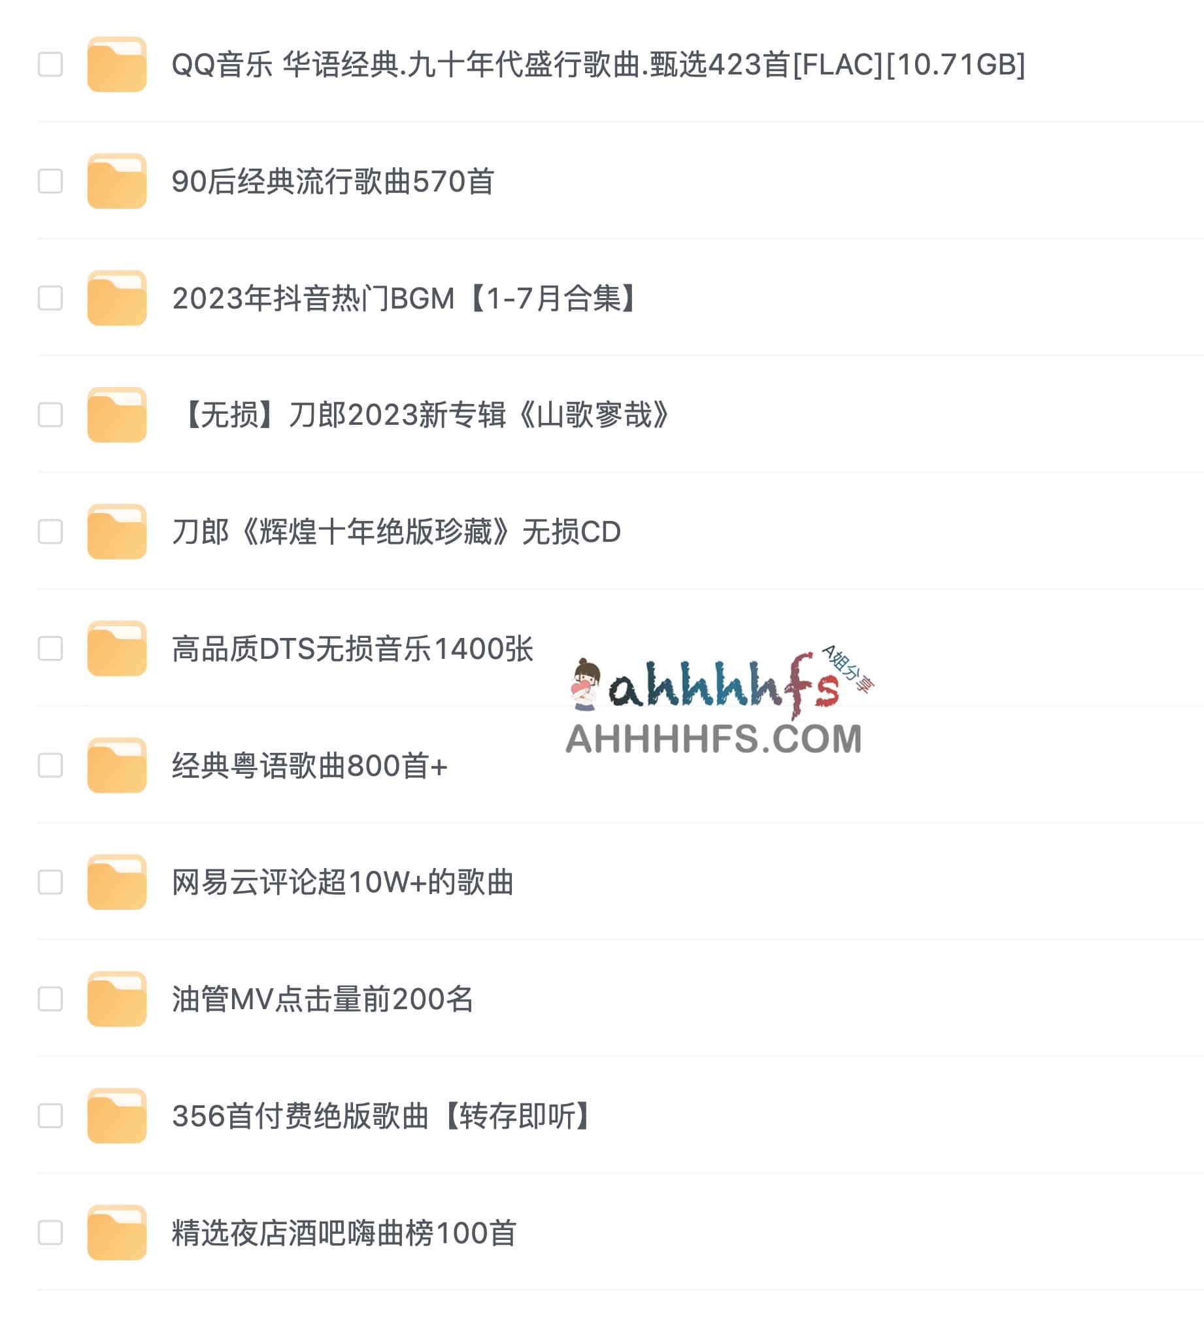Select checkbox for 2023年抖音热门BGM folder

pos(50,297)
